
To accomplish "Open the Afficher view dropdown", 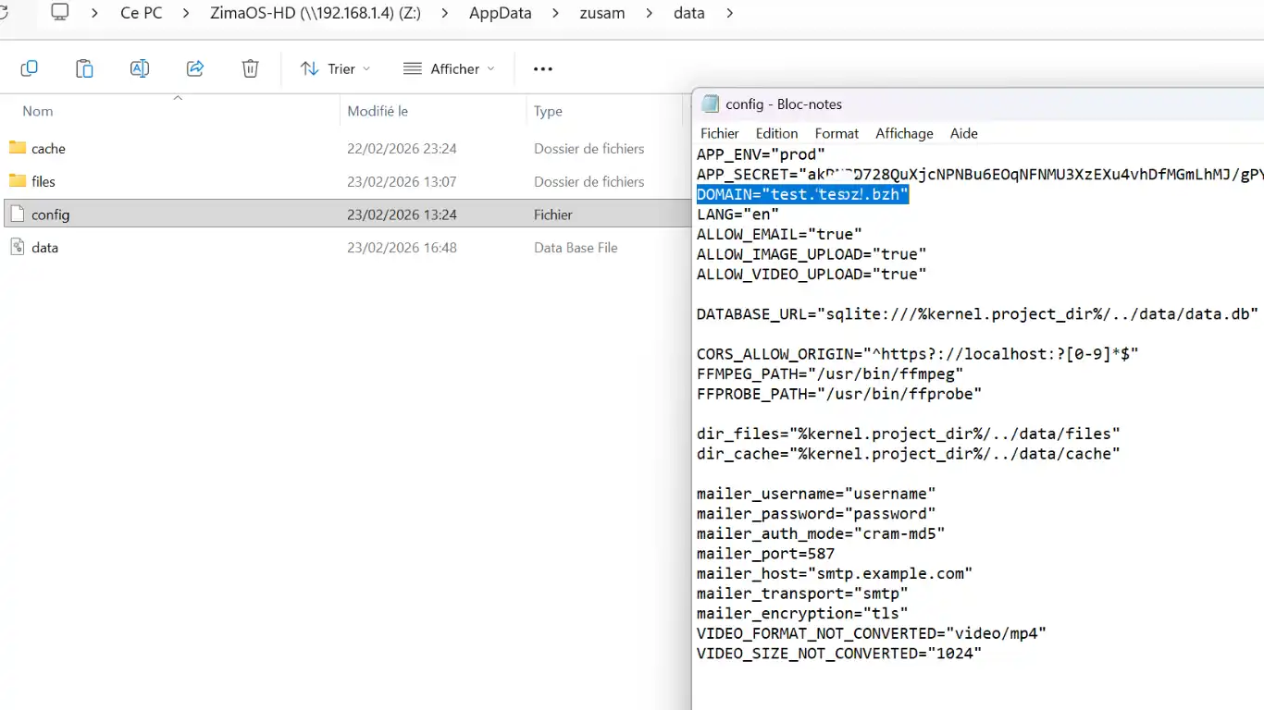I will 449,68.
